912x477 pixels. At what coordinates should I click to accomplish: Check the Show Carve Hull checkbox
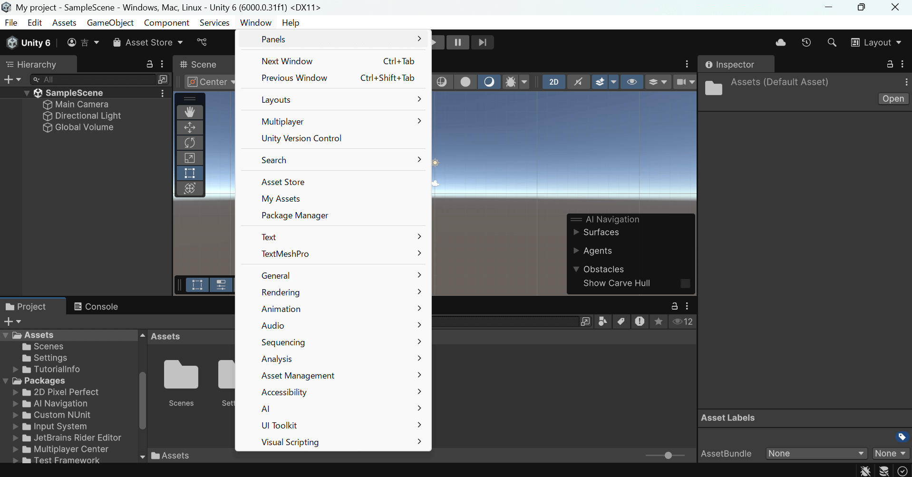685,283
